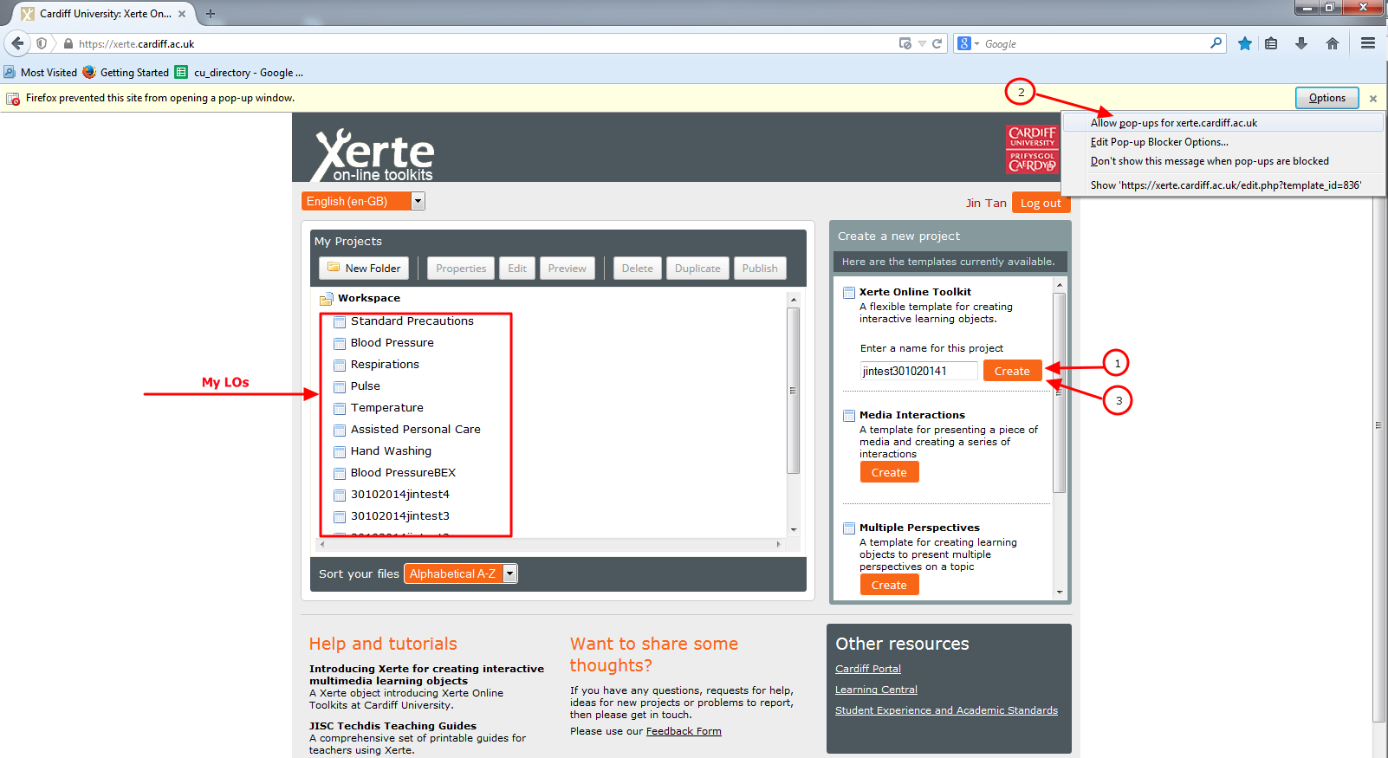Select the Standard Precautions project

pyautogui.click(x=412, y=321)
